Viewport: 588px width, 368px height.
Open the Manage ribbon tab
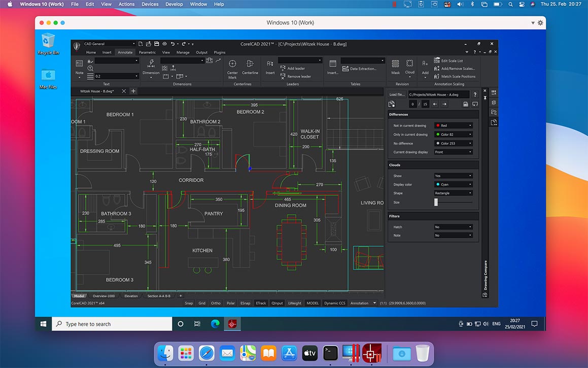coord(183,52)
